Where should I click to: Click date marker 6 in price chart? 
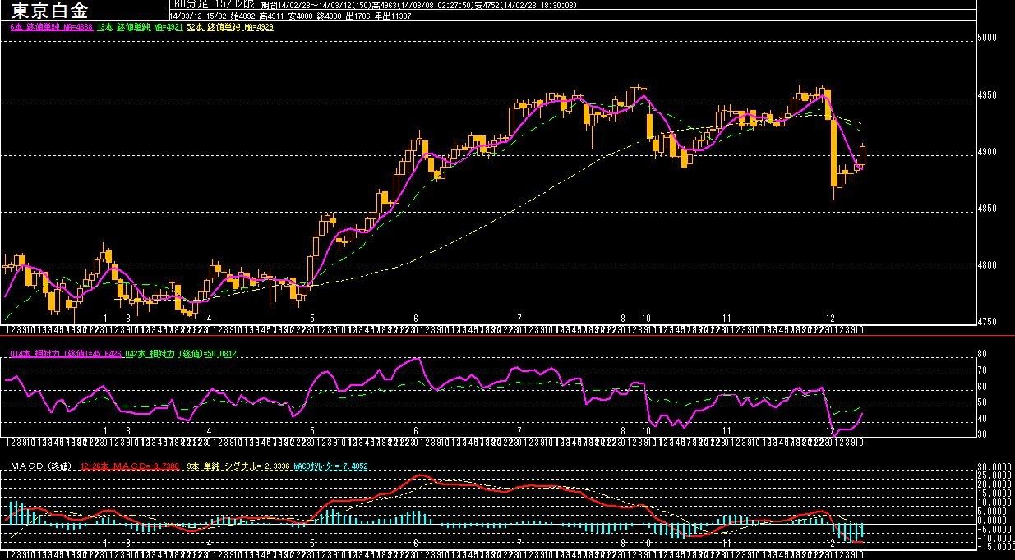(416, 318)
